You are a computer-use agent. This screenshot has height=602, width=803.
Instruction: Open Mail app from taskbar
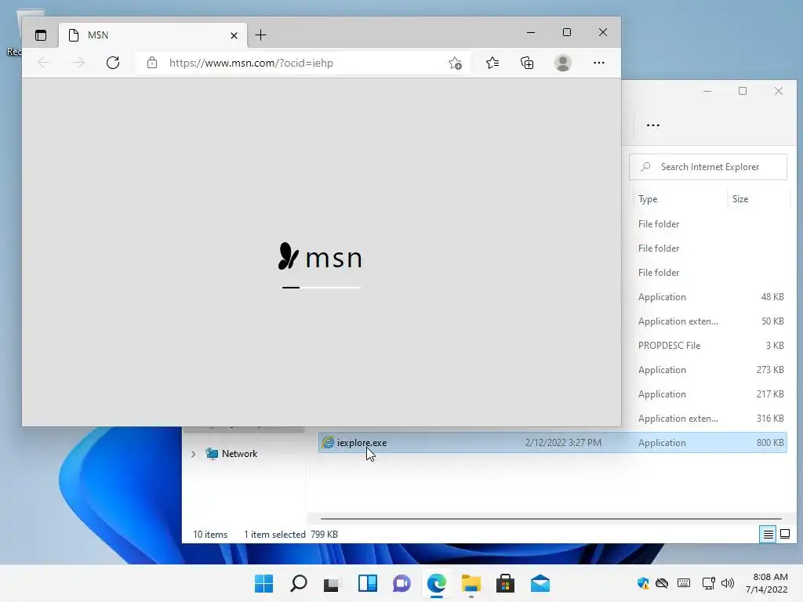[x=540, y=583]
